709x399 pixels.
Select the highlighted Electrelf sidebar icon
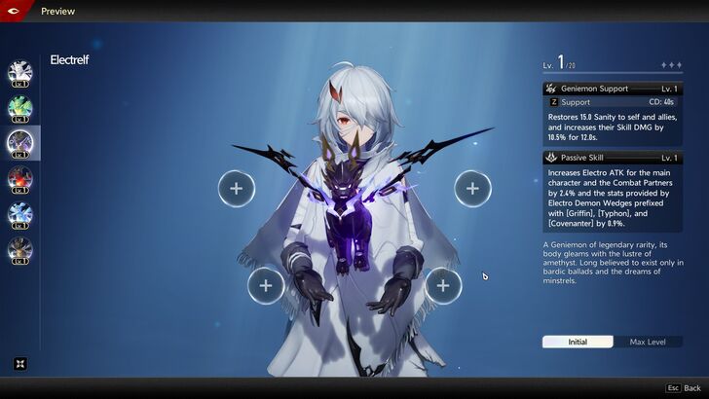point(19,143)
